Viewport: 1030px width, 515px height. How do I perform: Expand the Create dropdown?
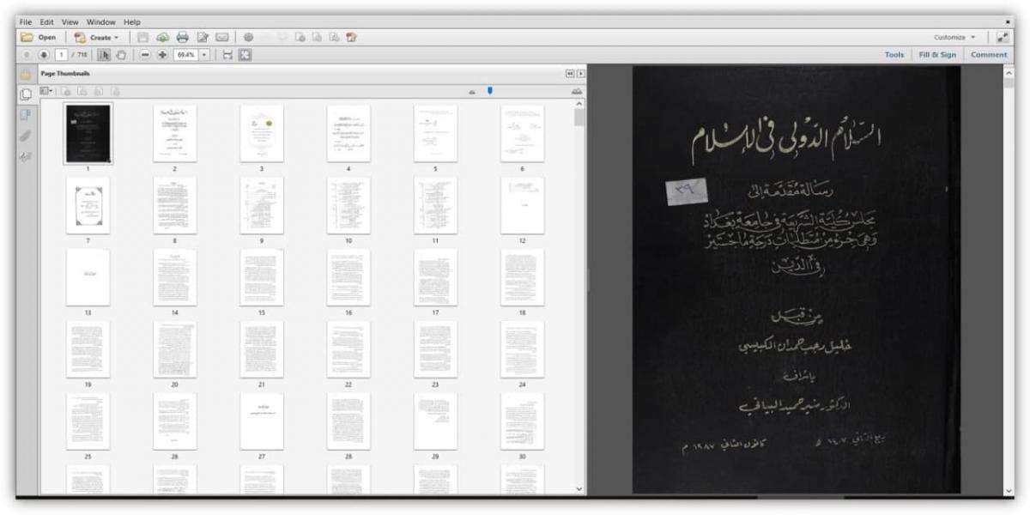(116, 38)
